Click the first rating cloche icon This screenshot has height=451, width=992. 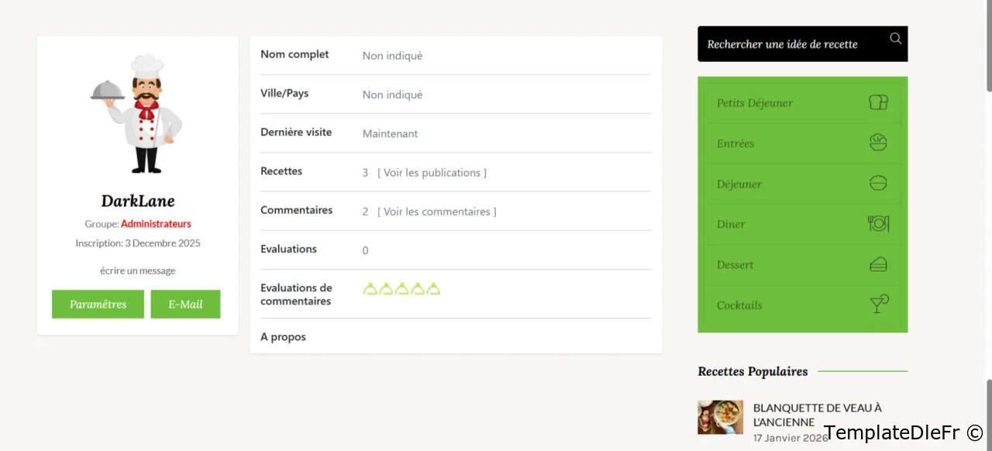[x=370, y=289]
